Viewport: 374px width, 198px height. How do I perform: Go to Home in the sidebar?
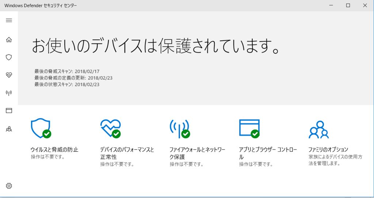9,39
